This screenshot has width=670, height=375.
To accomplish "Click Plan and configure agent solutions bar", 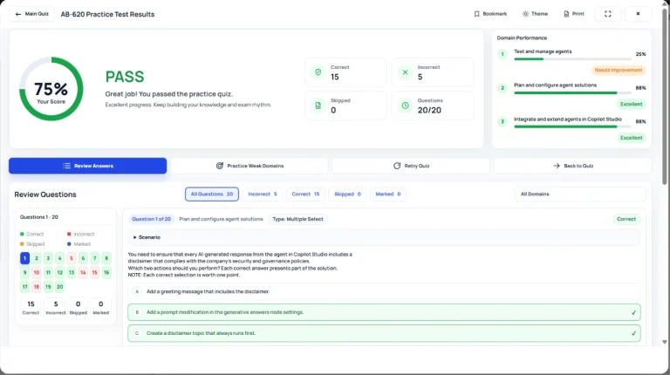I will click(x=572, y=92).
